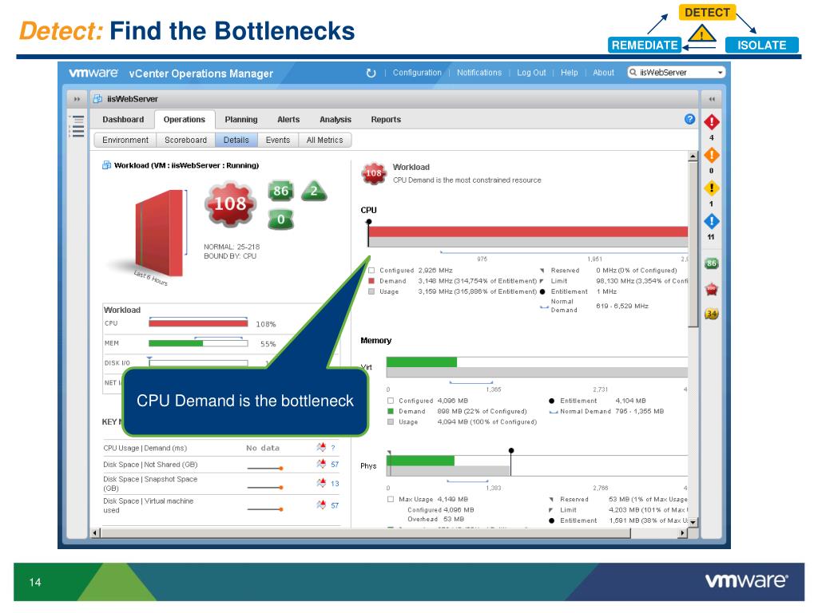The image size is (818, 613).
Task: Click the VM icon next to Workload heading
Action: [x=106, y=165]
